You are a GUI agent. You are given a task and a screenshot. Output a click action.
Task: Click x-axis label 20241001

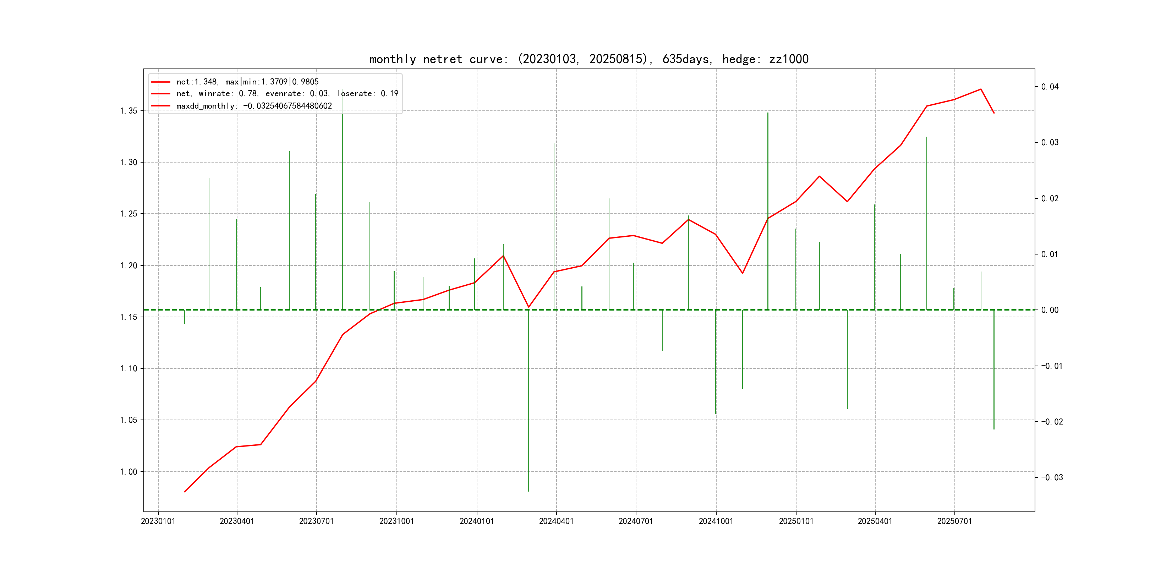pyautogui.click(x=716, y=521)
